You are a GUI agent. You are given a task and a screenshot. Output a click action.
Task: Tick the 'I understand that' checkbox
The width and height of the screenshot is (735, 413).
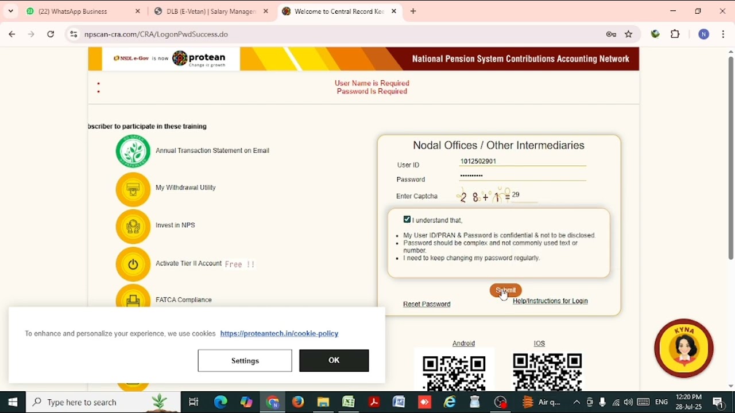click(407, 220)
